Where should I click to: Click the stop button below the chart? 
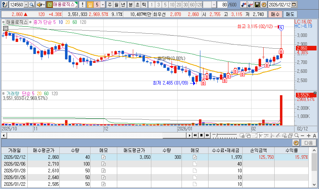click(201, 135)
